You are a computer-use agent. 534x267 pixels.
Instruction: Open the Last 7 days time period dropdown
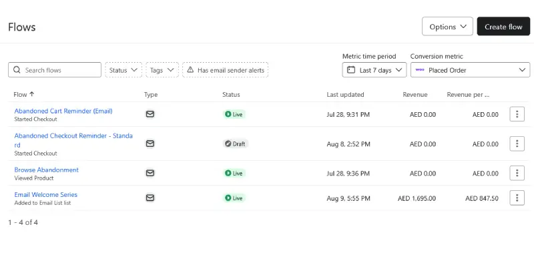[x=374, y=70]
